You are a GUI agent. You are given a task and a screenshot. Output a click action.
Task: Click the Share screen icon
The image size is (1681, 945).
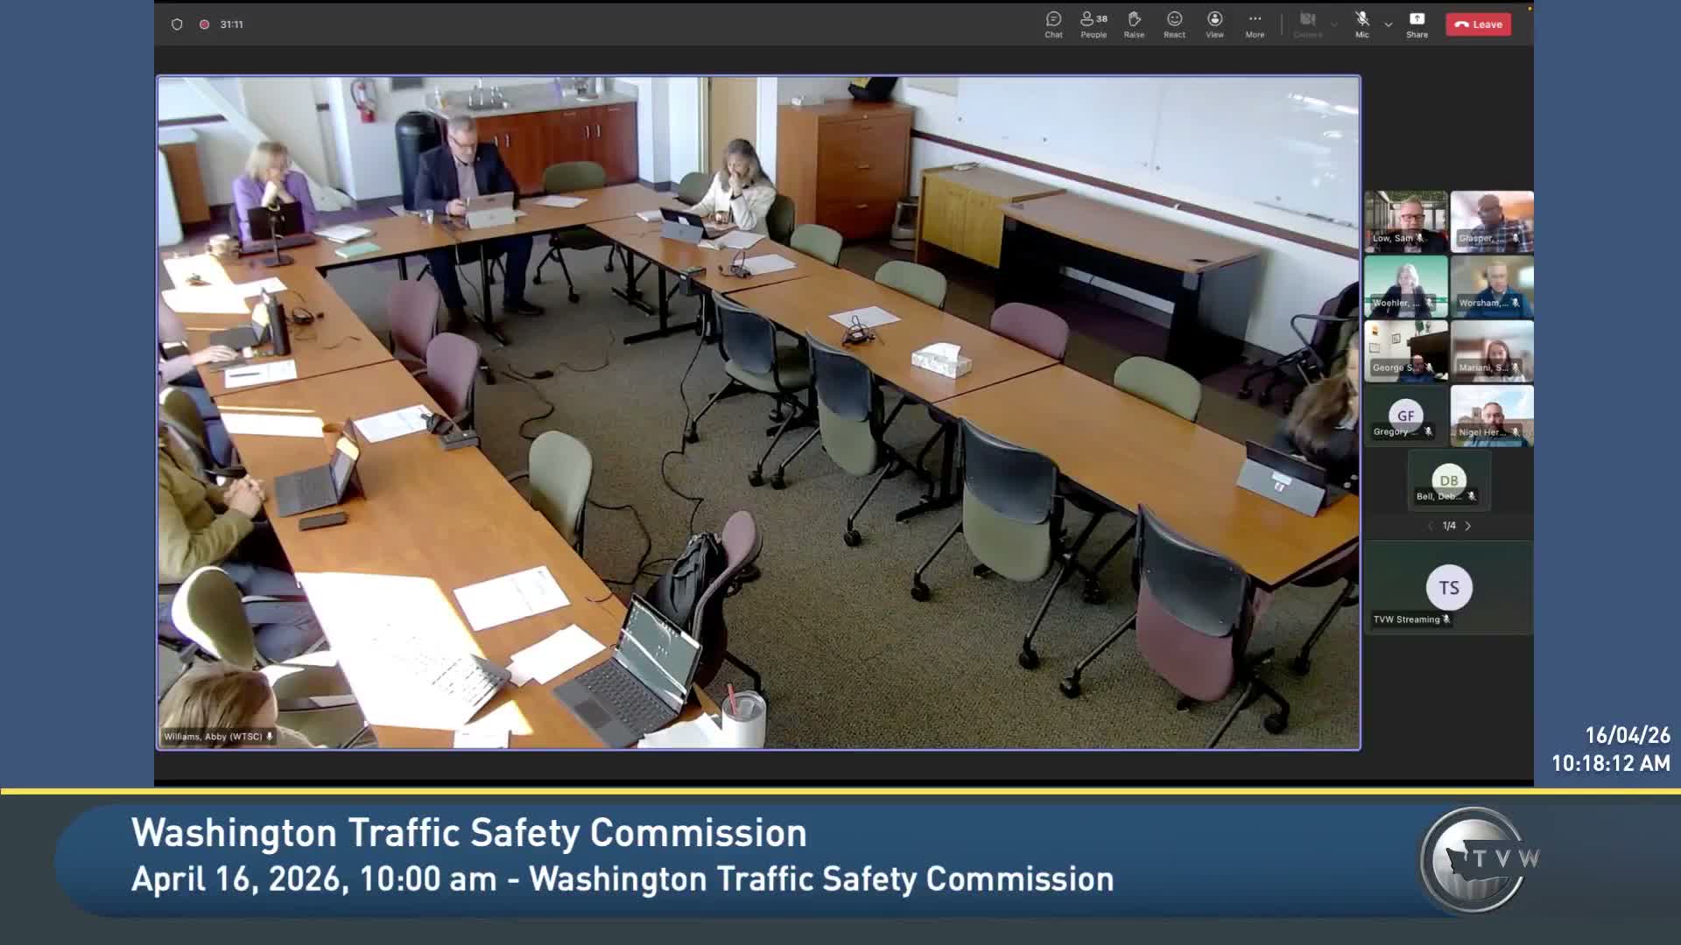point(1417,24)
